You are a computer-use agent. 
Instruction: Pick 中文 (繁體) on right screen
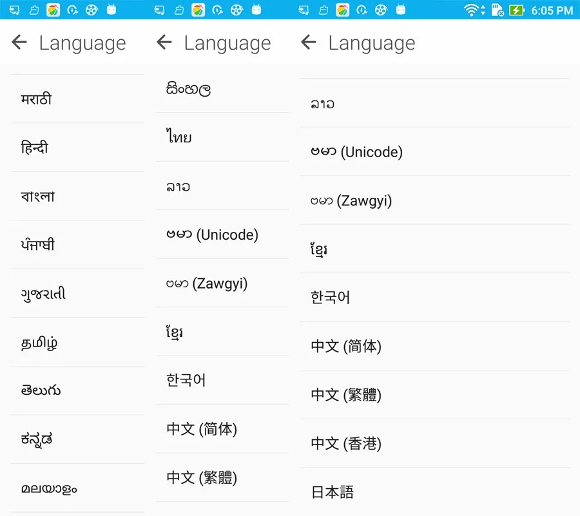434,395
